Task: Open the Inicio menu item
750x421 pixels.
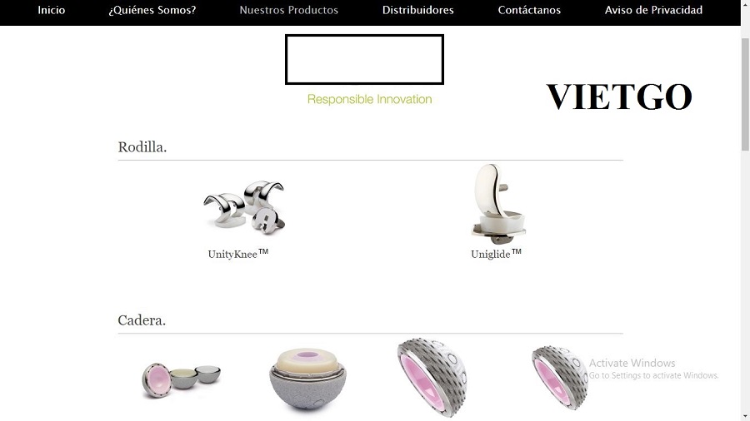Action: (51, 10)
